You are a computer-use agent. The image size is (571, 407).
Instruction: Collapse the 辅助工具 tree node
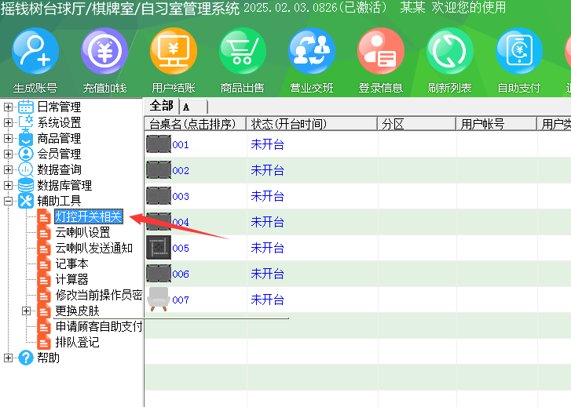8,201
